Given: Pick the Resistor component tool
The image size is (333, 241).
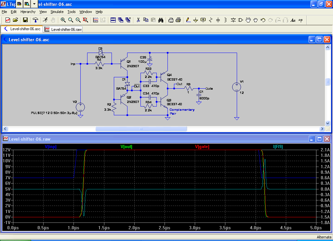Looking at the screenshot, I should tap(210, 20).
